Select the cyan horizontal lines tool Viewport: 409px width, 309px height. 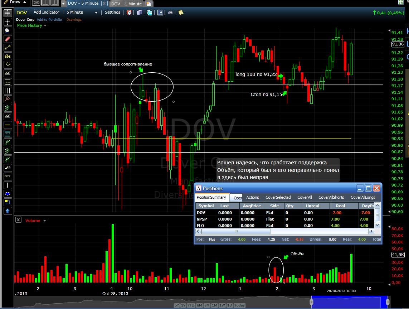[8, 134]
